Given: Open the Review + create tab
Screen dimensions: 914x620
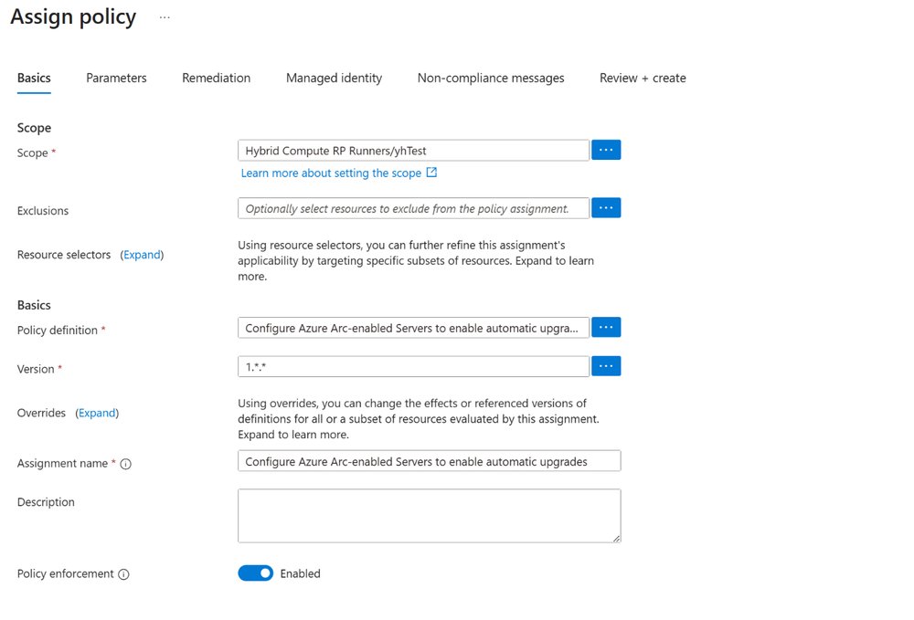Looking at the screenshot, I should [x=643, y=79].
